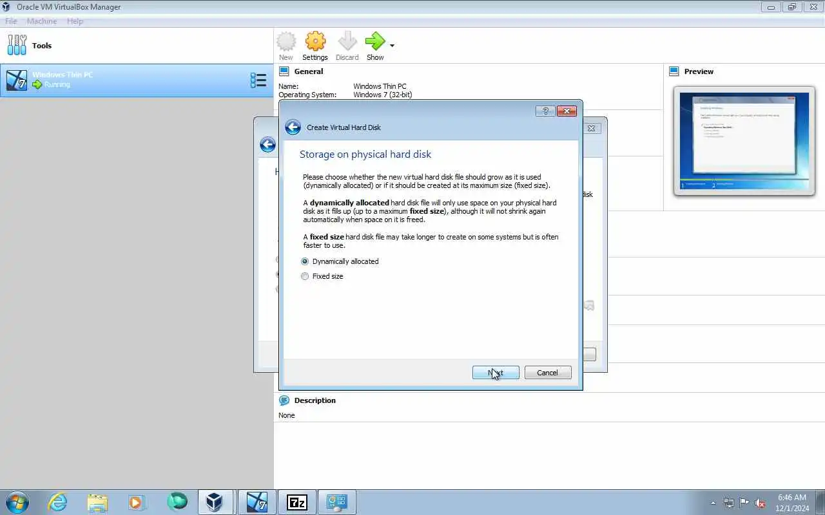Click the Cancel button in the dialog
Viewport: 825px width, 515px height.
tap(548, 373)
